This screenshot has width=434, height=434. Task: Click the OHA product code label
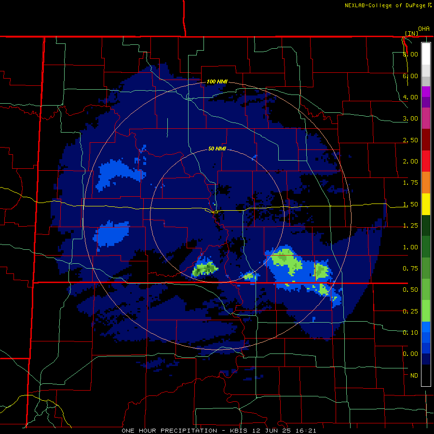424,29
